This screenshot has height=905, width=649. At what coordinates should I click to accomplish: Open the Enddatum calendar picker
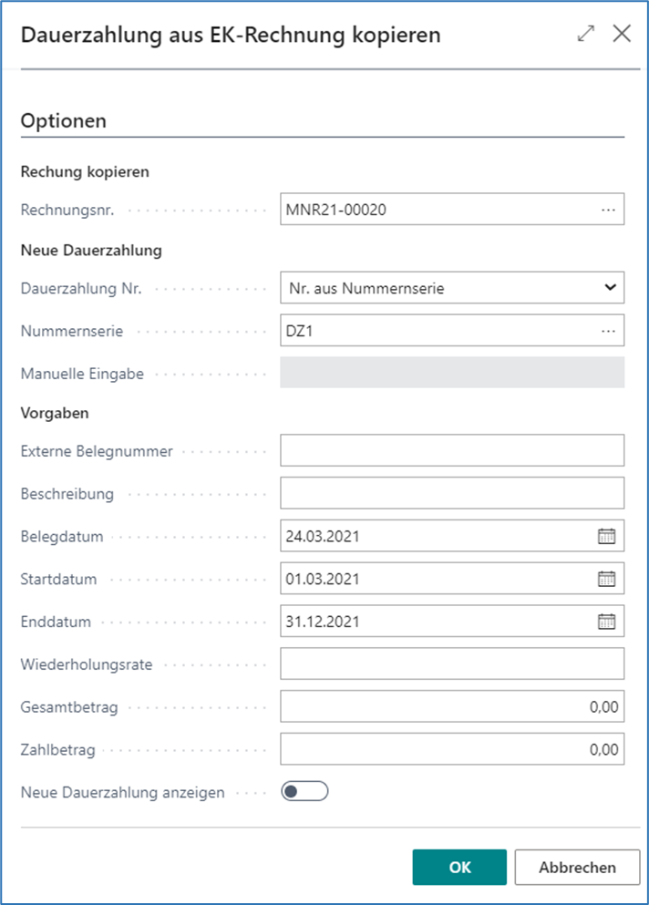(606, 622)
